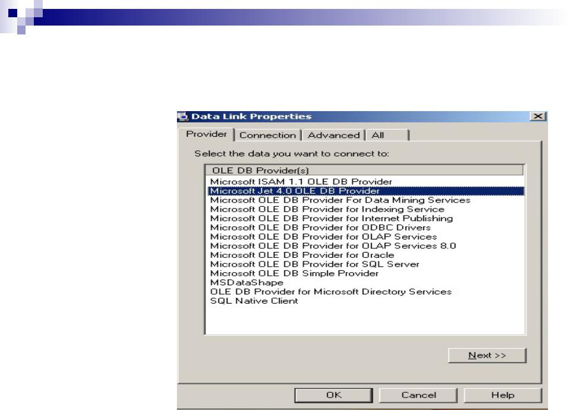
Task: Open the Connection tab
Action: pyautogui.click(x=268, y=135)
